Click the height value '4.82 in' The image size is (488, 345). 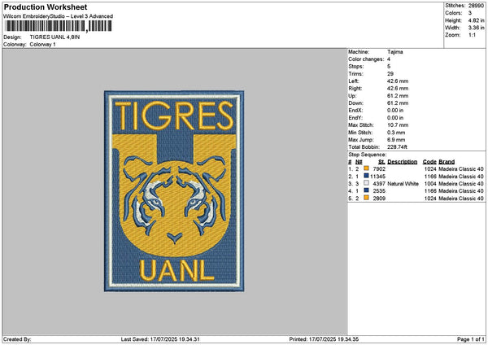[476, 20]
